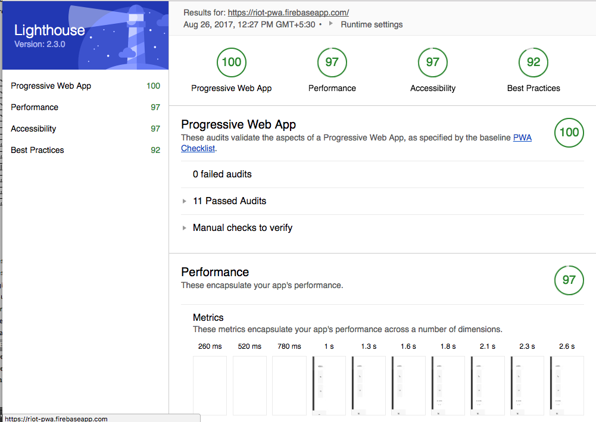This screenshot has width=596, height=422.
Task: Expand Runtime settings details
Action: [x=371, y=25]
